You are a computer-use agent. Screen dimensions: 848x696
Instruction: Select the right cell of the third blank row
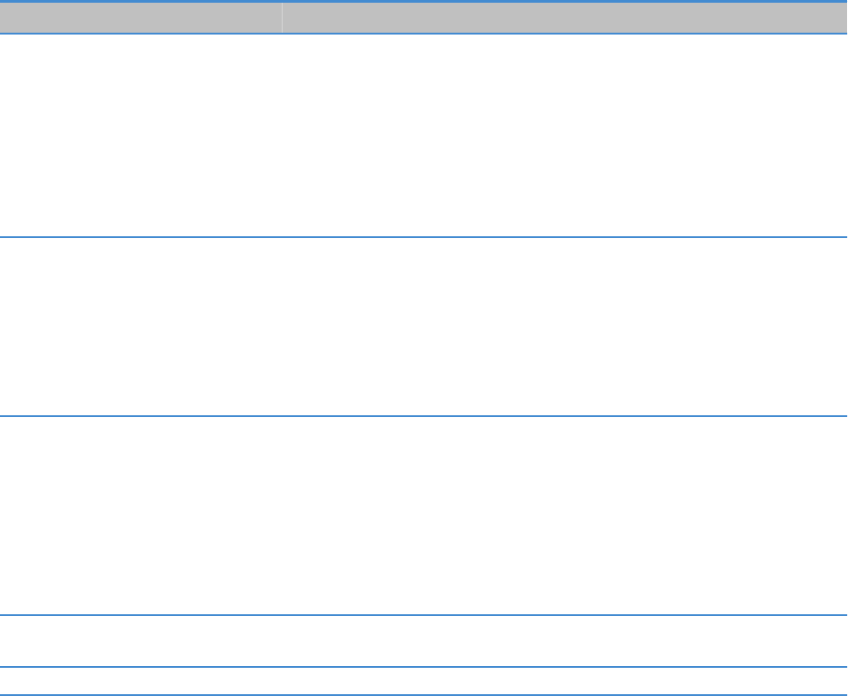[x=564, y=516]
